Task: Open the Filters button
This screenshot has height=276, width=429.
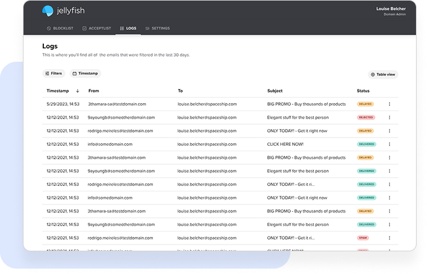Action: pos(53,73)
